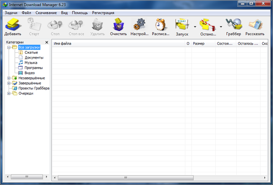
Task: Click the Запуск start queue icon
Action: click(182, 25)
